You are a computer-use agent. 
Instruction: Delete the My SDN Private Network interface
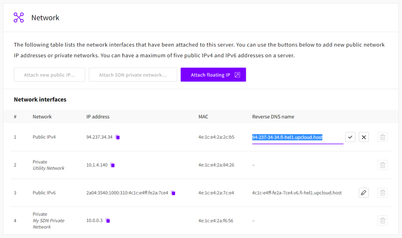click(x=382, y=220)
